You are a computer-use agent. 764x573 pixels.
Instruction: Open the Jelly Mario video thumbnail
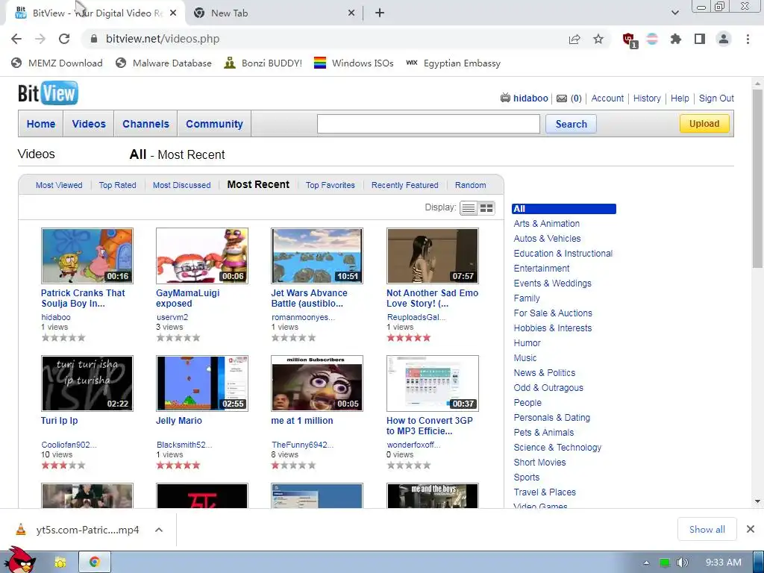pyautogui.click(x=202, y=383)
